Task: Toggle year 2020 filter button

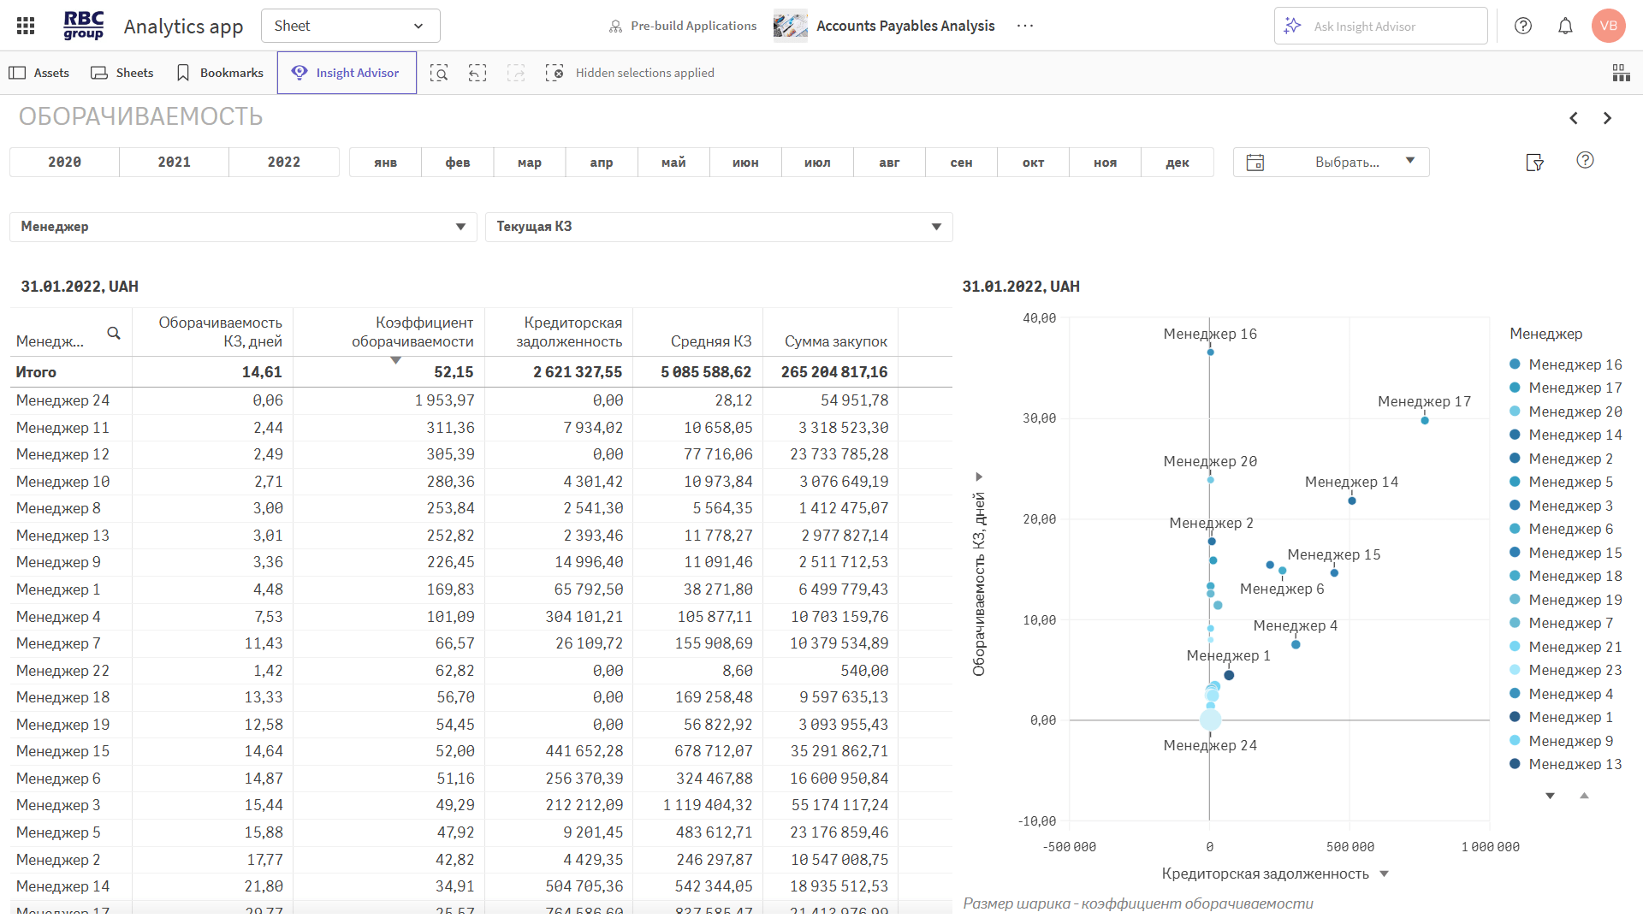Action: (65, 163)
